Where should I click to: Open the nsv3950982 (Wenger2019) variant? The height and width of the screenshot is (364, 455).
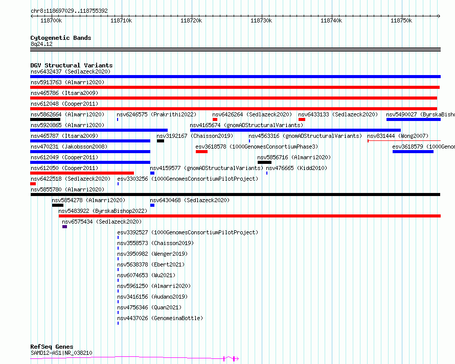[x=152, y=254]
